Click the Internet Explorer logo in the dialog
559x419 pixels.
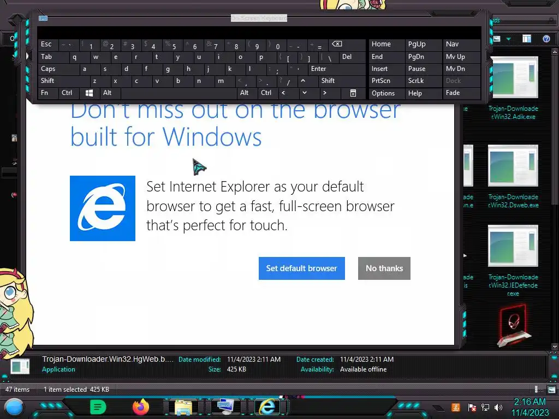[x=103, y=208]
